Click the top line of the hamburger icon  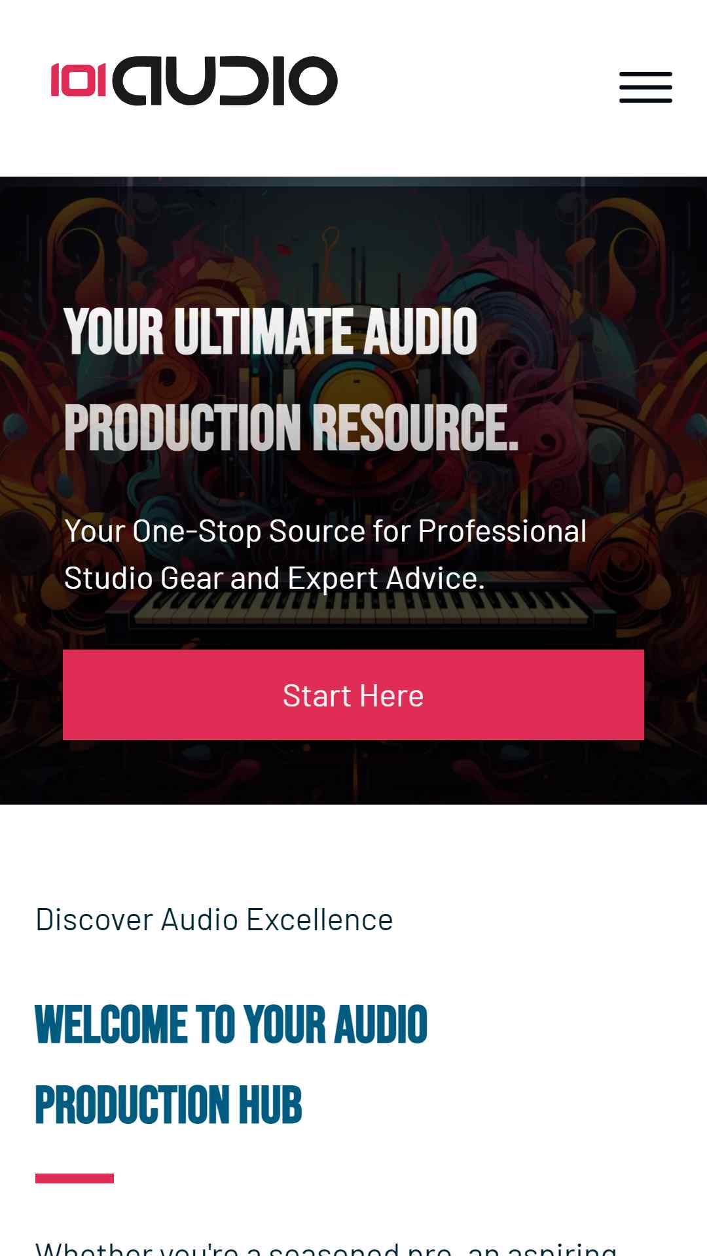tap(645, 74)
